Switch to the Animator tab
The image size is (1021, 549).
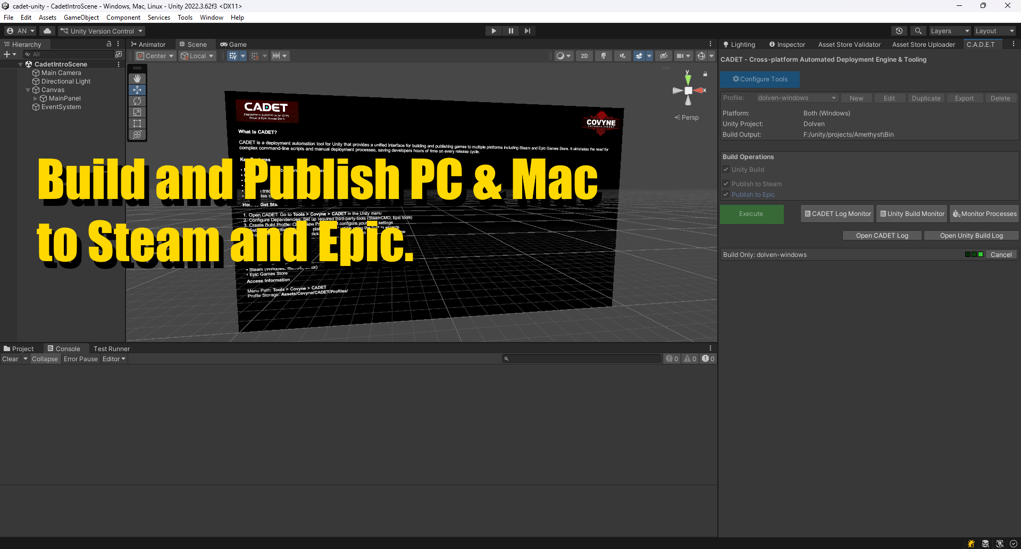point(148,44)
